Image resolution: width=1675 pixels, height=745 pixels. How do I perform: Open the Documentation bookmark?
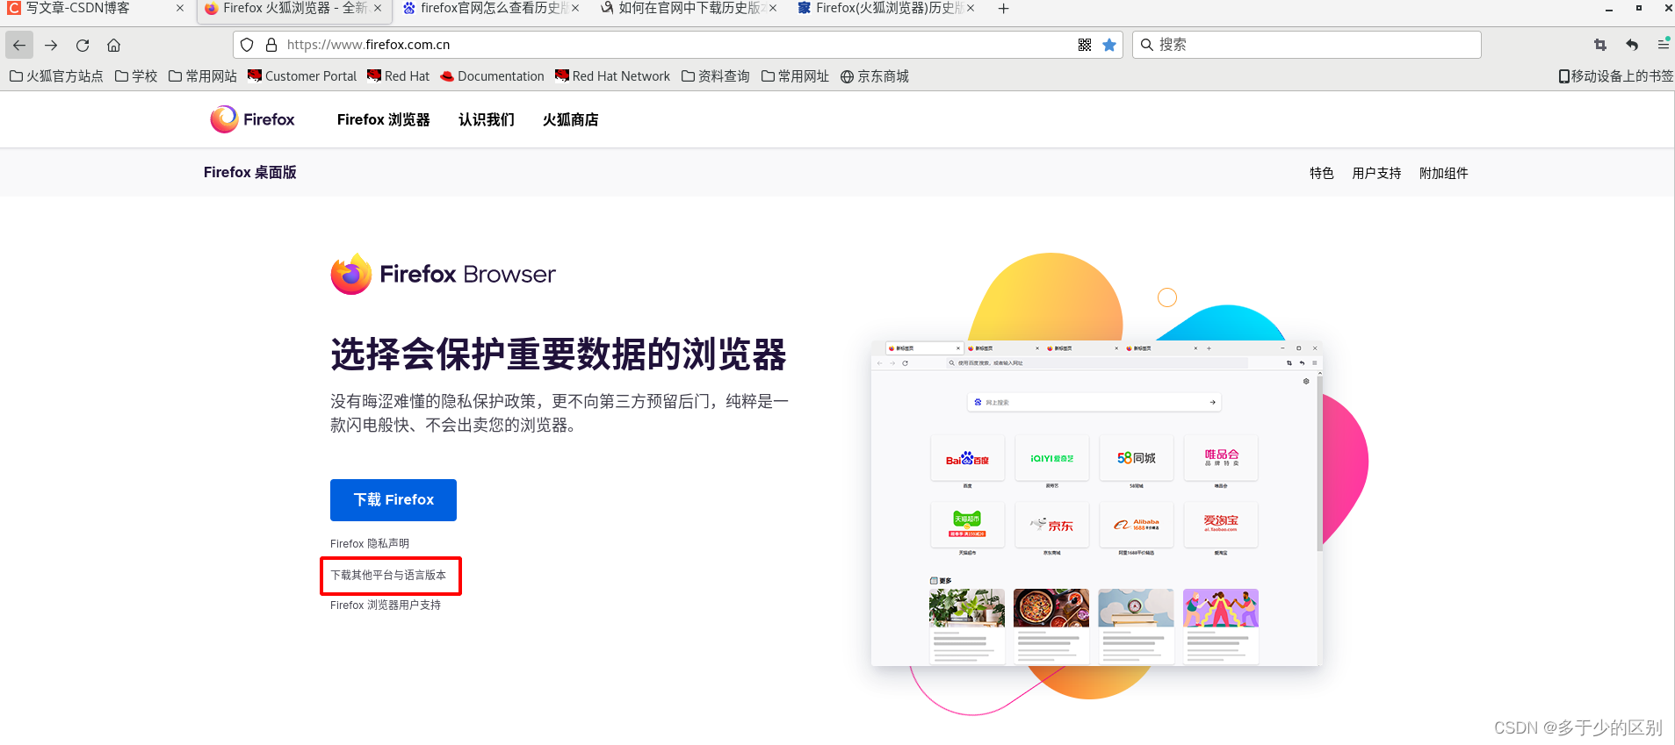pyautogui.click(x=492, y=76)
